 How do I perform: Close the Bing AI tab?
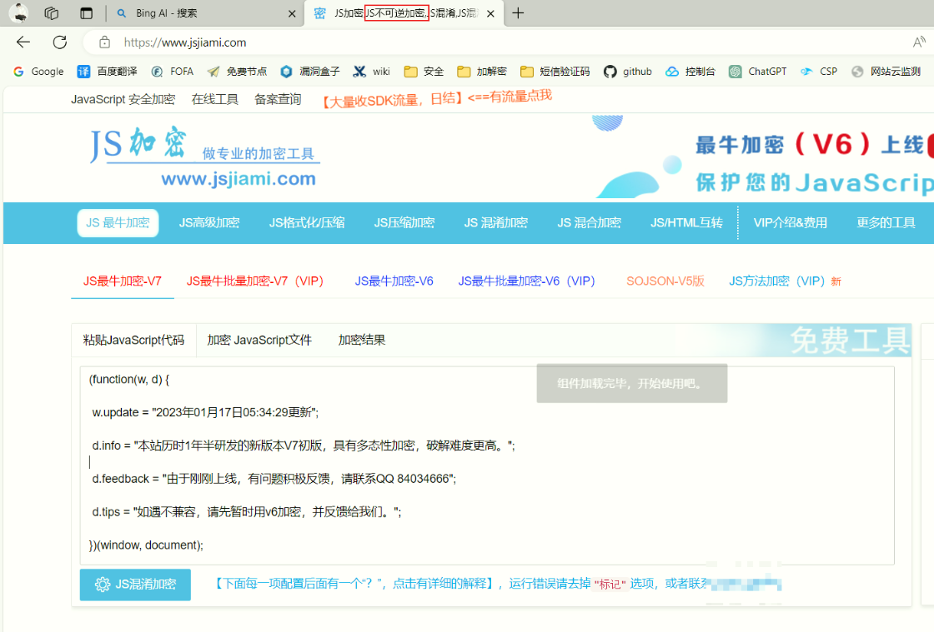292,13
